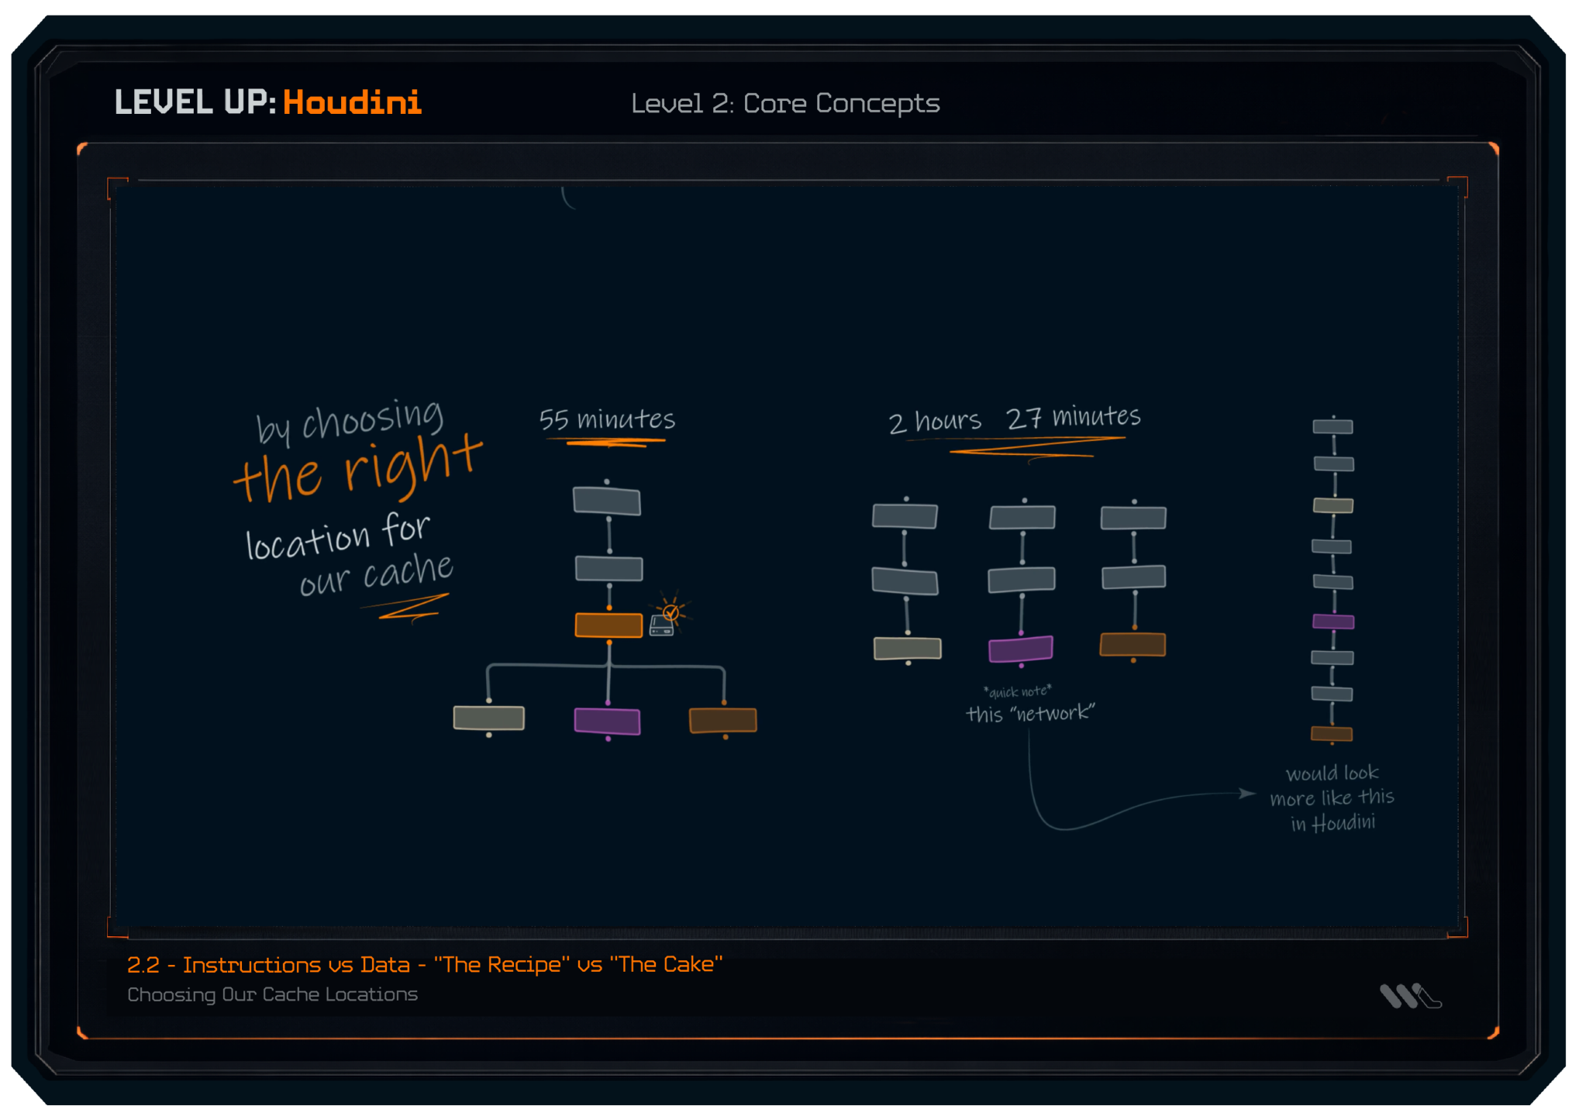
Task: Click the "2 hours 27 minutes" label
Action: (1014, 418)
